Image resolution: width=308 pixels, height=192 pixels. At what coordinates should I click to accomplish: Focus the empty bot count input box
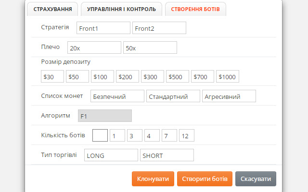pos(100,135)
